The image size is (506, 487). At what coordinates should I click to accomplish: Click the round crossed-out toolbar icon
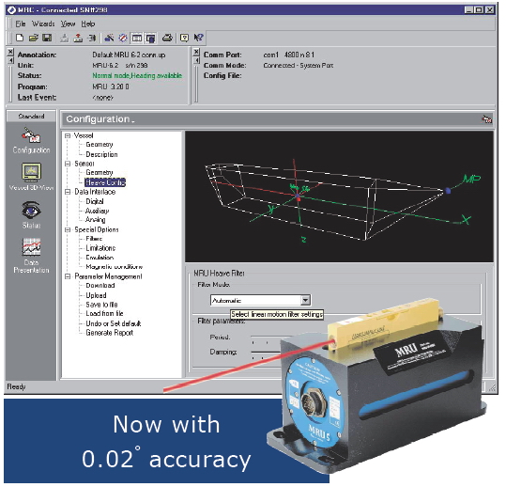click(123, 39)
